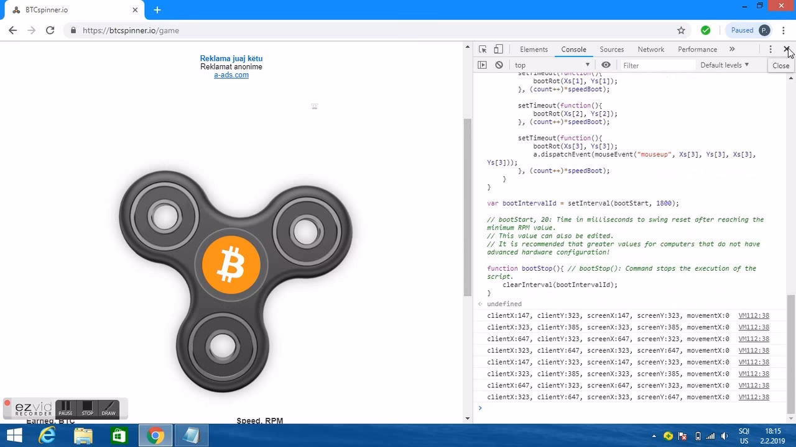Open the customize DevTools kebab menu
The height and width of the screenshot is (447, 796).
770,49
